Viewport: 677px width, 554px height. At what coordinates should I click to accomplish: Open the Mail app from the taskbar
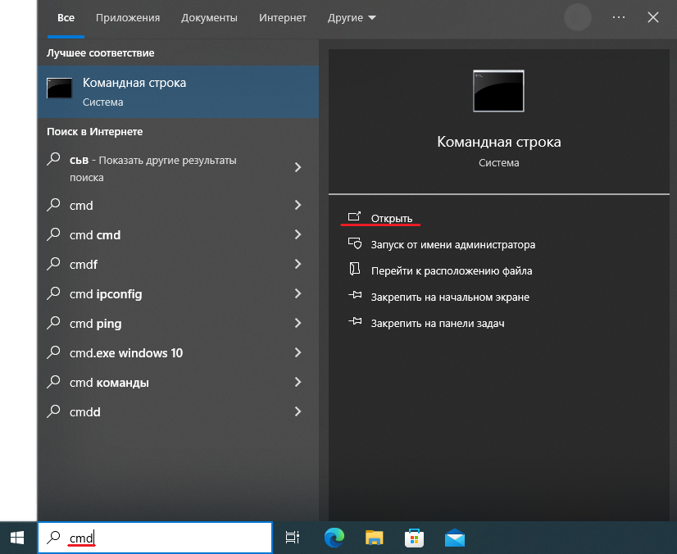click(454, 538)
